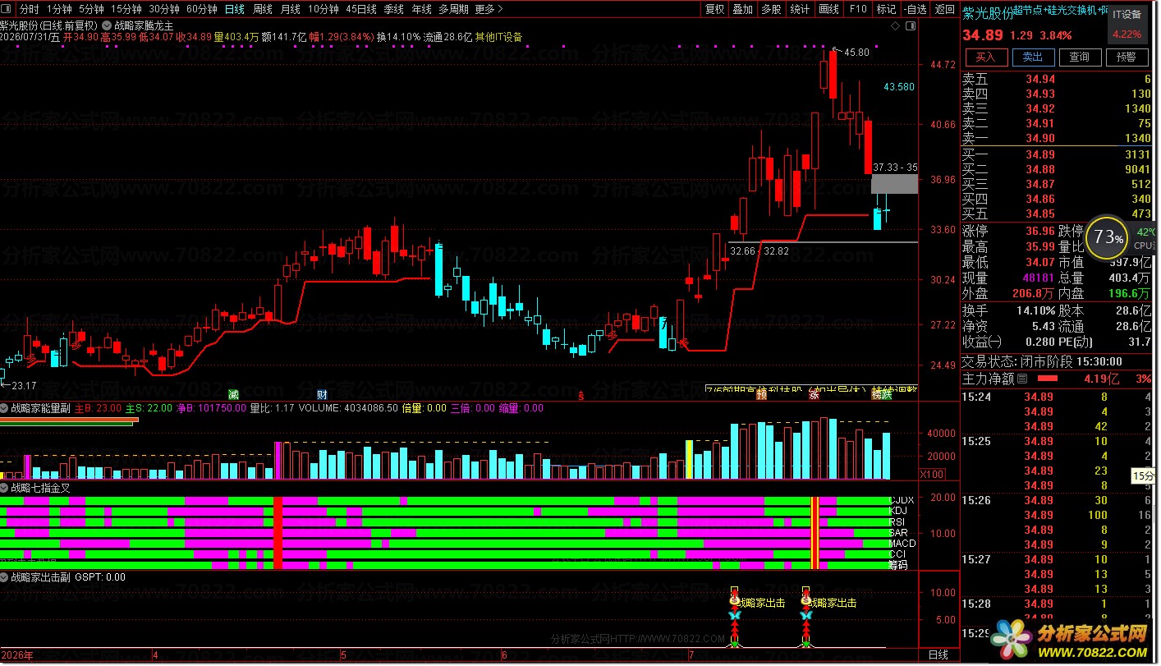Select the 日线 tab in top bar

(x=235, y=9)
